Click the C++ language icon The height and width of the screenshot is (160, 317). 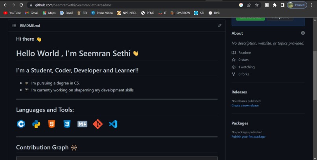coord(21,124)
